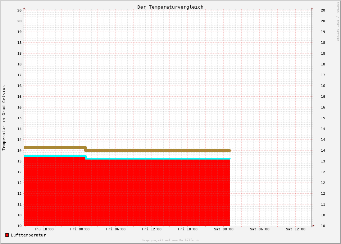This screenshot has width=341, height=244.
Task: Select the Fri 18:00 time label
Action: point(188,229)
